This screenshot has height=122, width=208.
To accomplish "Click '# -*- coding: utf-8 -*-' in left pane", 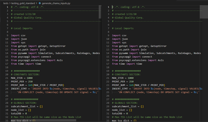I will pos(27,7).
